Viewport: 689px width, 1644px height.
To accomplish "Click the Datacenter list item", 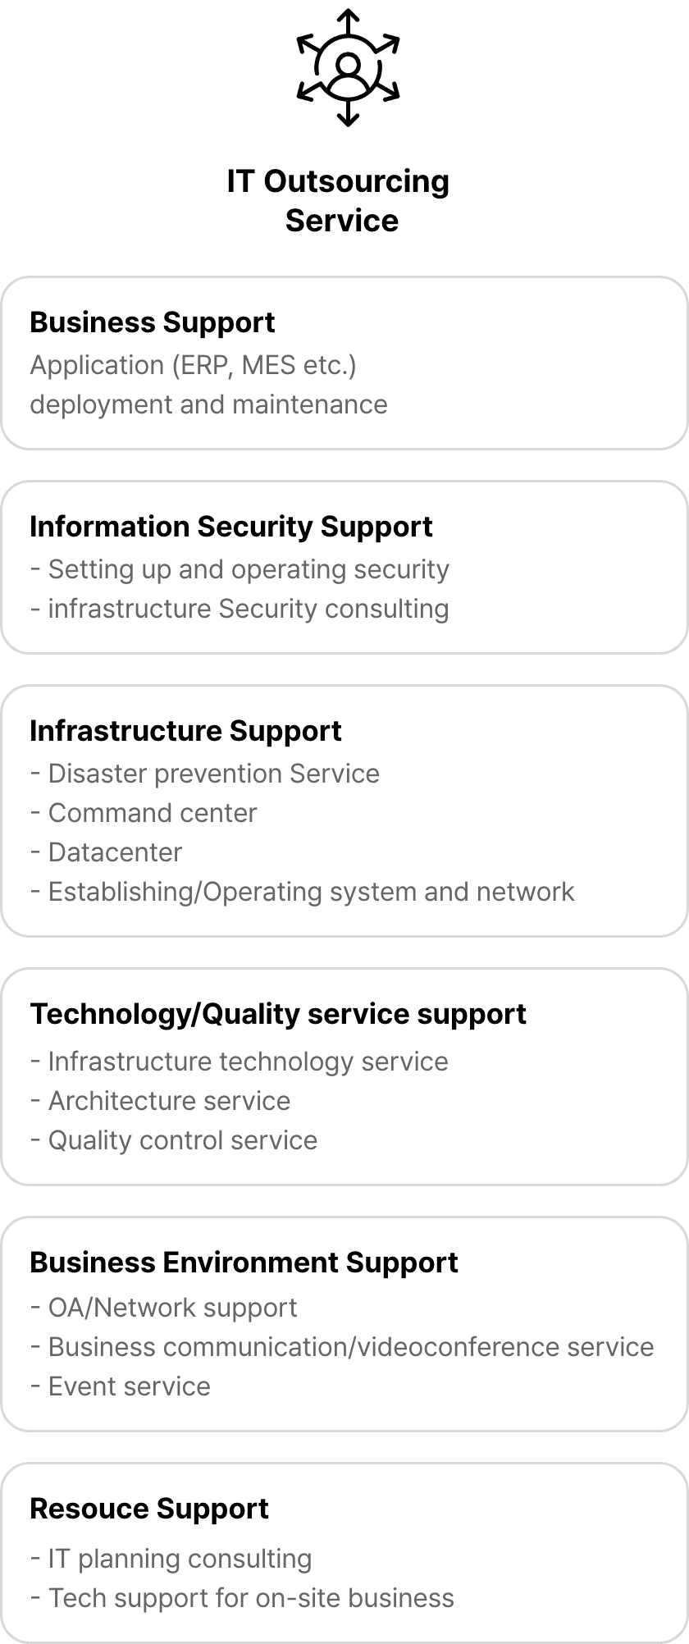I will point(106,852).
